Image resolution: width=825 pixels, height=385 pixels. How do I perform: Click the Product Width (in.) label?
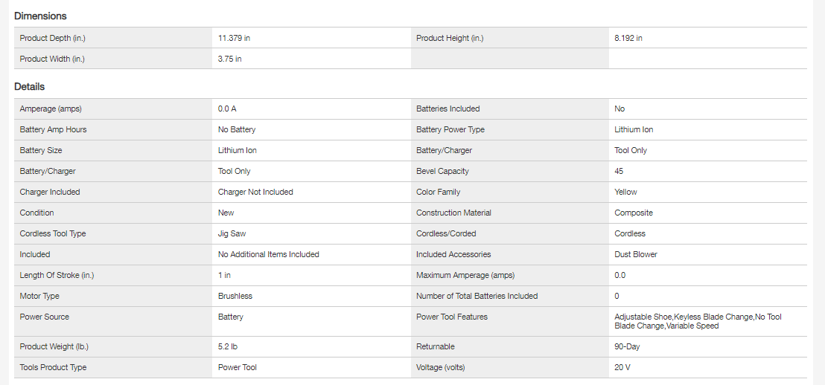pyautogui.click(x=52, y=59)
